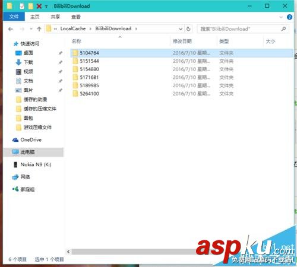The height and width of the screenshot is (267, 297).
Task: Go up one folder level
Action: click(x=39, y=29)
